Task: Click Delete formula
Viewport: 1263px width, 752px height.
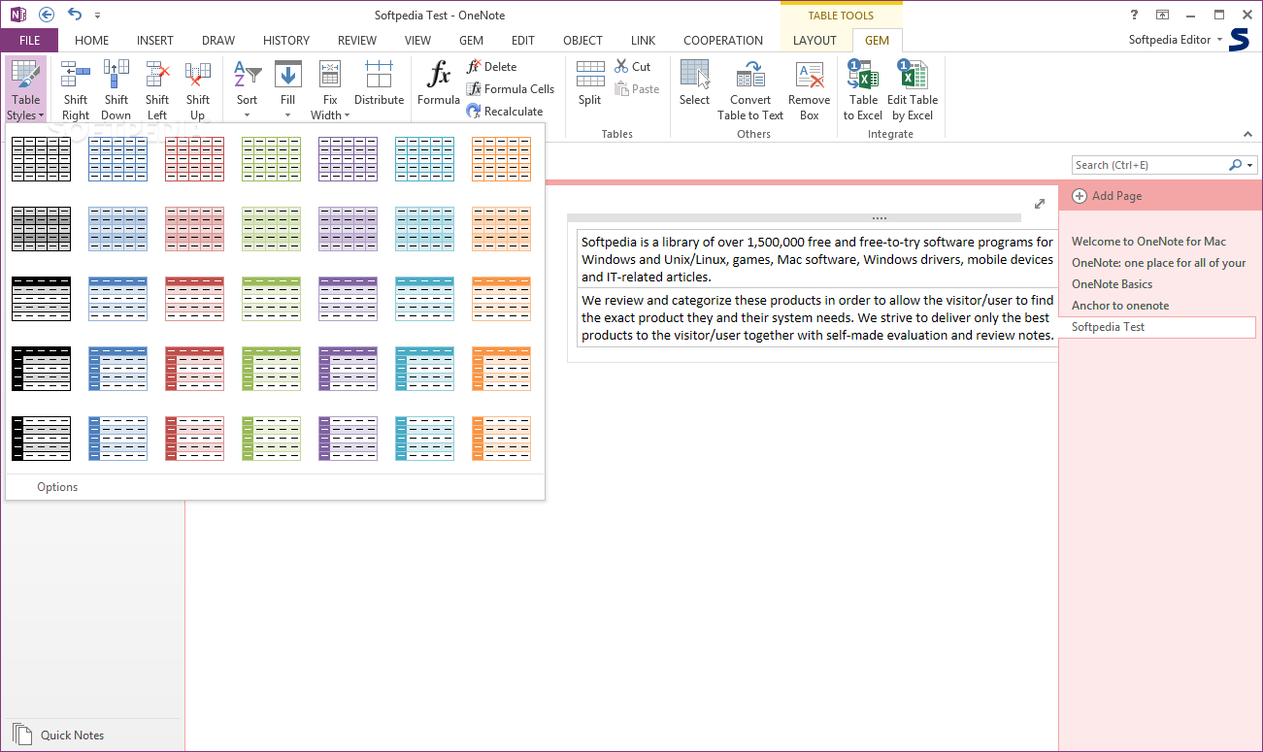Action: (491, 67)
